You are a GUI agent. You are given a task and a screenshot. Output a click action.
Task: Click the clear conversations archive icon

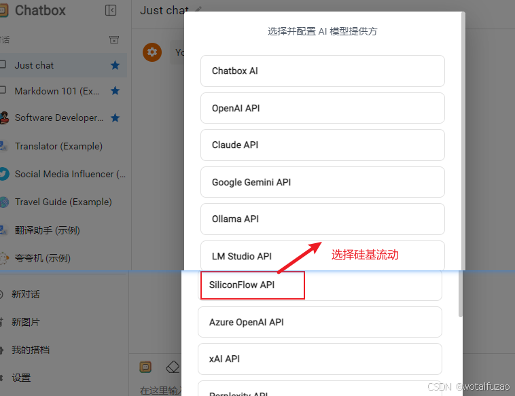pos(114,40)
